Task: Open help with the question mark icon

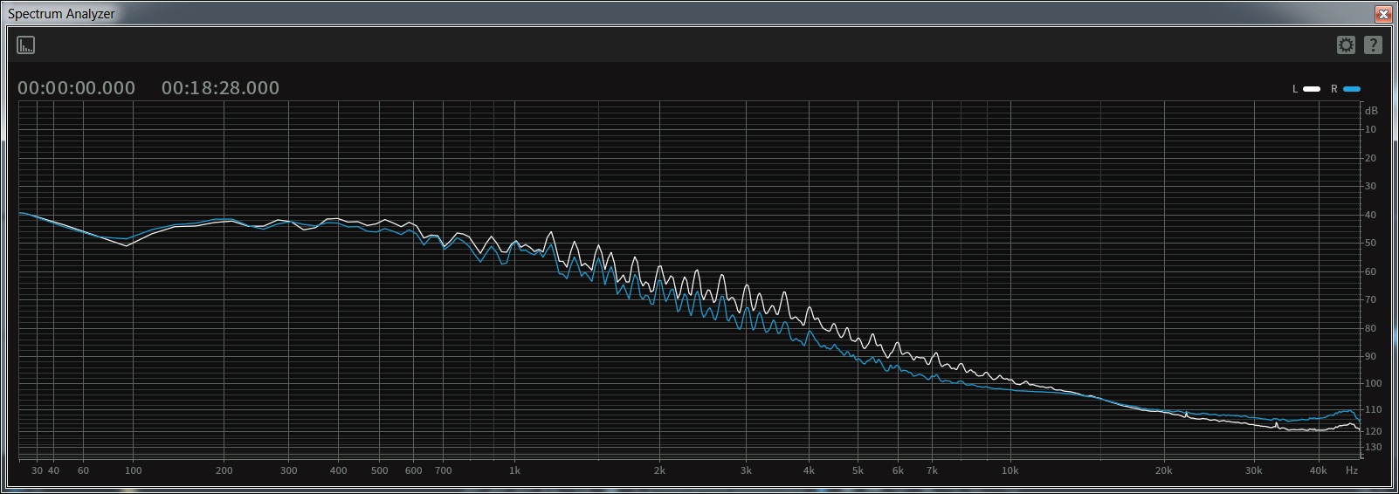Action: 1373,45
